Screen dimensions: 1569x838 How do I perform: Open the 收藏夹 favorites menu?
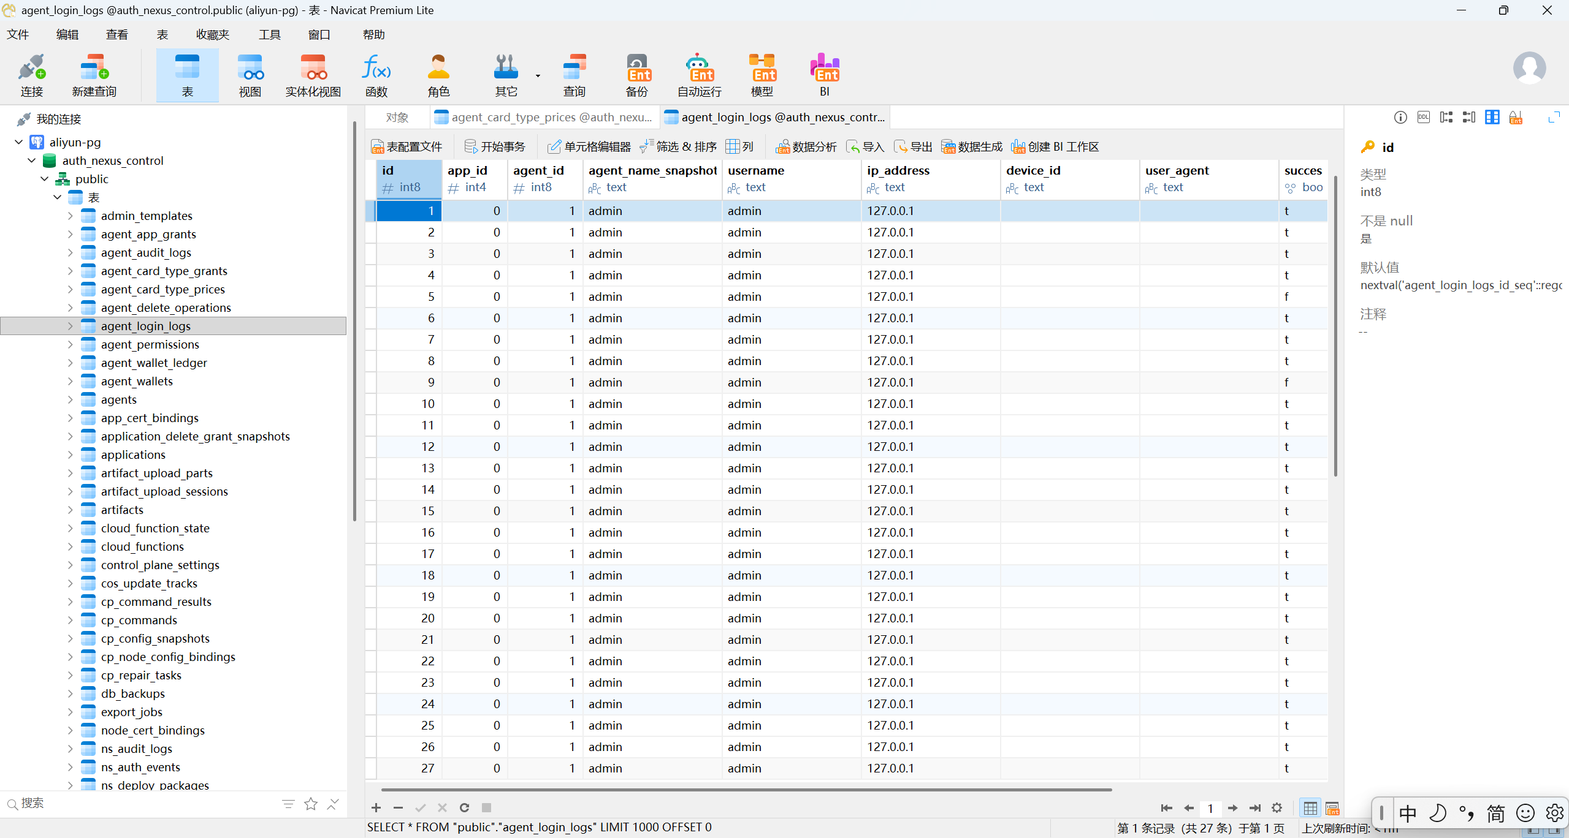pyautogui.click(x=212, y=34)
